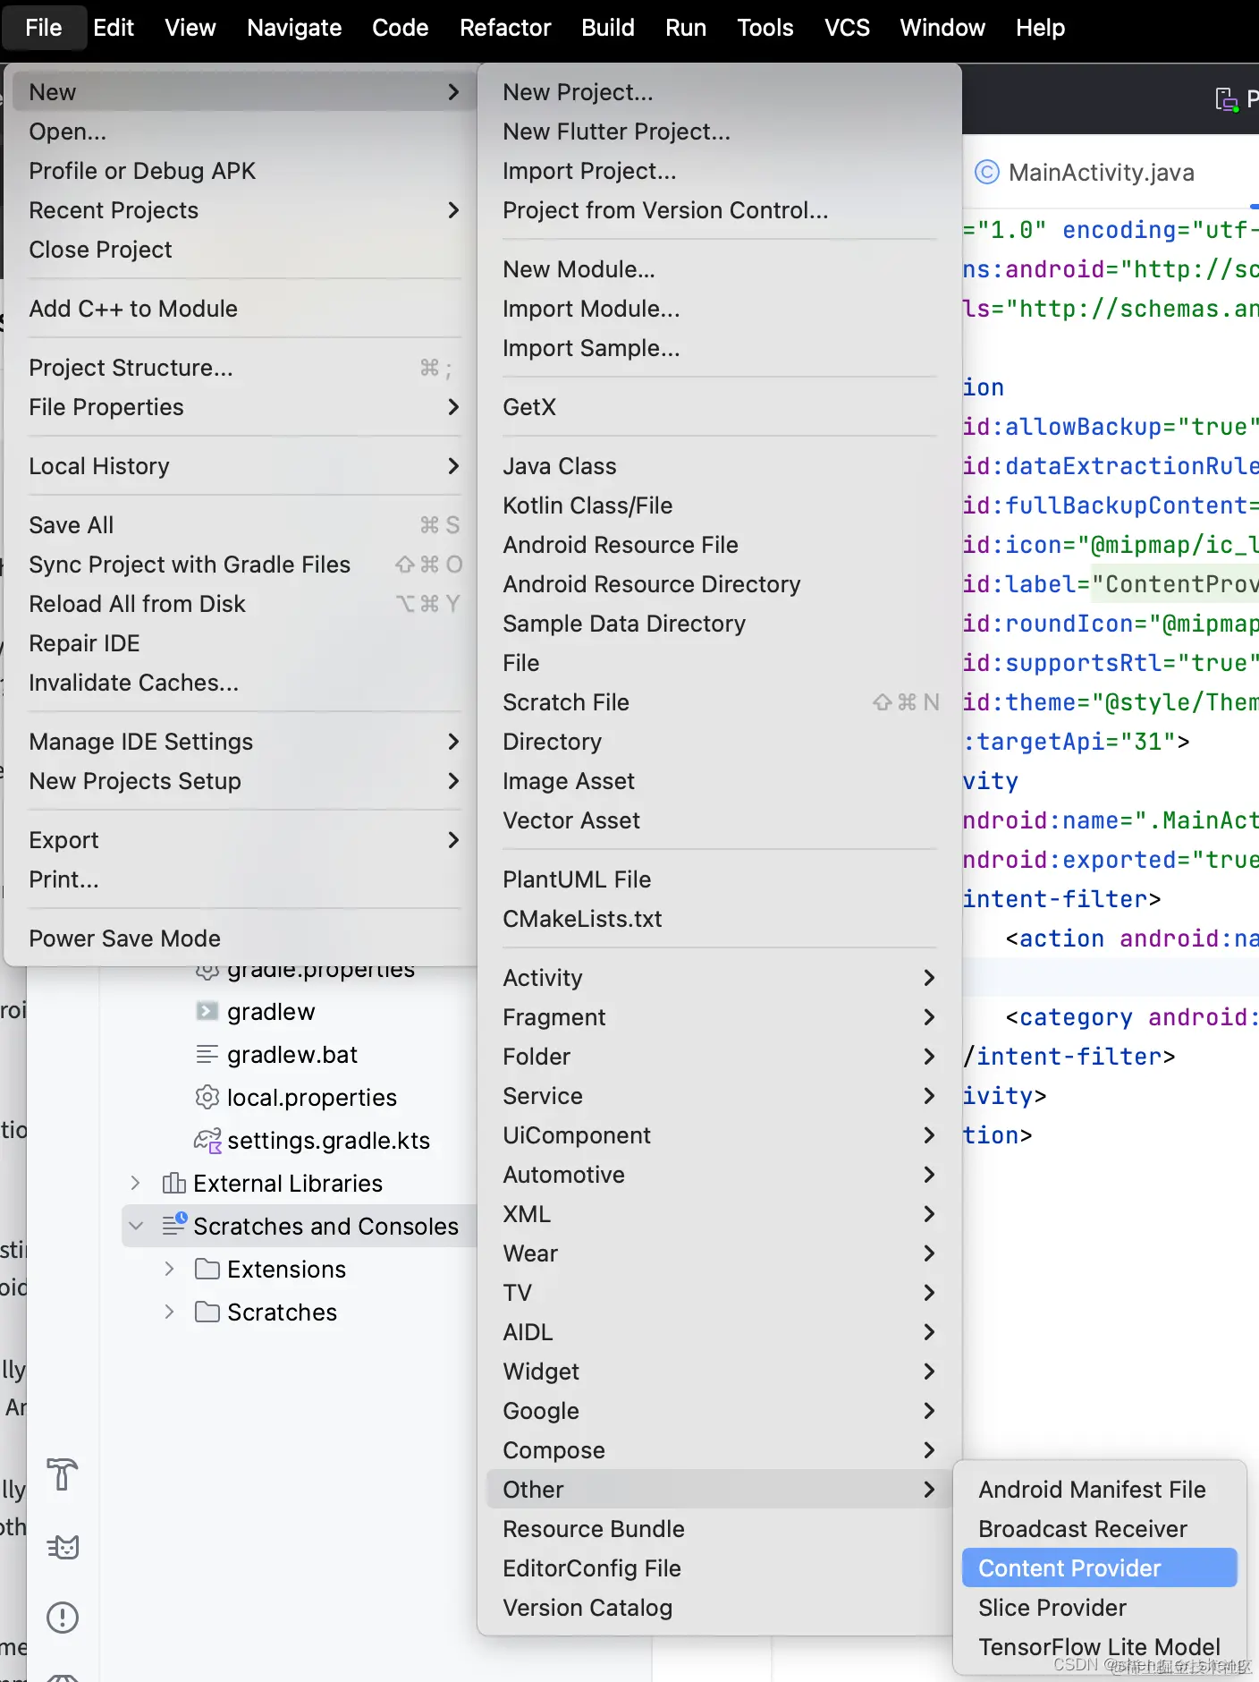This screenshot has height=1682, width=1259.
Task: Collapse the Scratches and Consoles node
Action: point(135,1226)
